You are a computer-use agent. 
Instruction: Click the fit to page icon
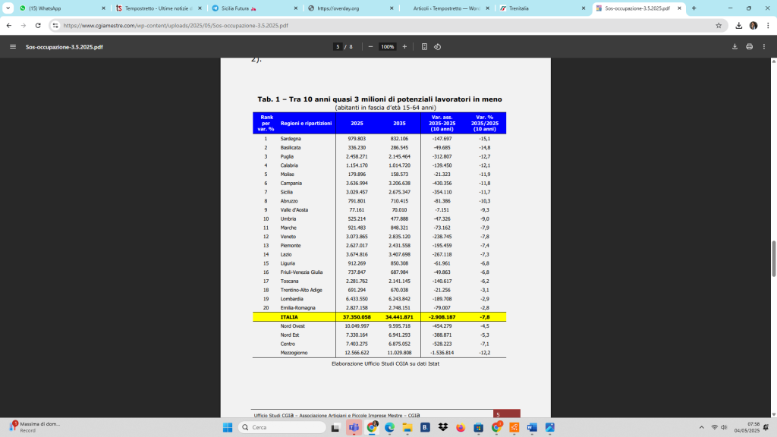point(424,46)
